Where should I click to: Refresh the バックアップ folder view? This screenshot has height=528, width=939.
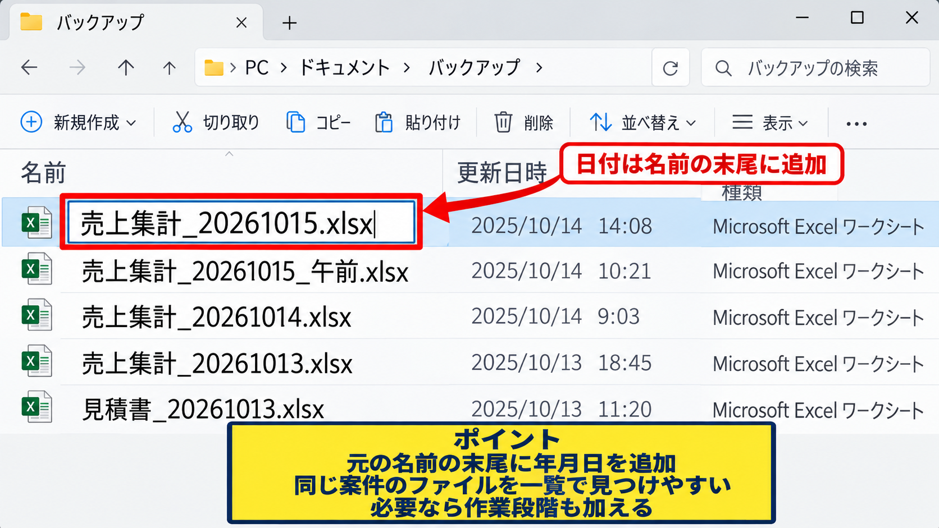(671, 68)
